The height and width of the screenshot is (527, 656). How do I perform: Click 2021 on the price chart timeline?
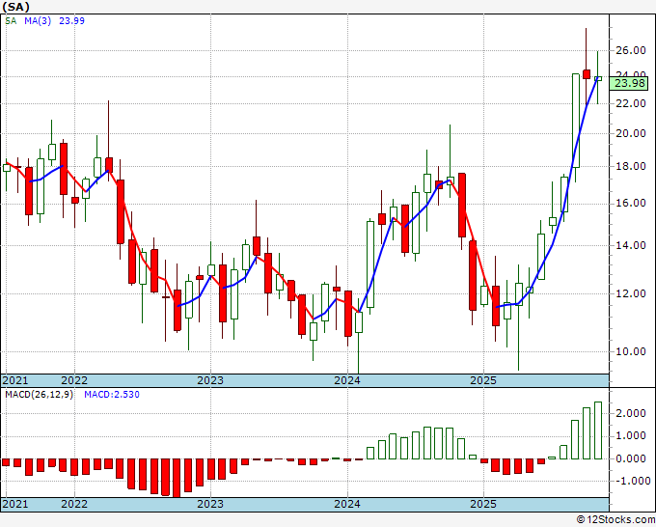click(15, 380)
